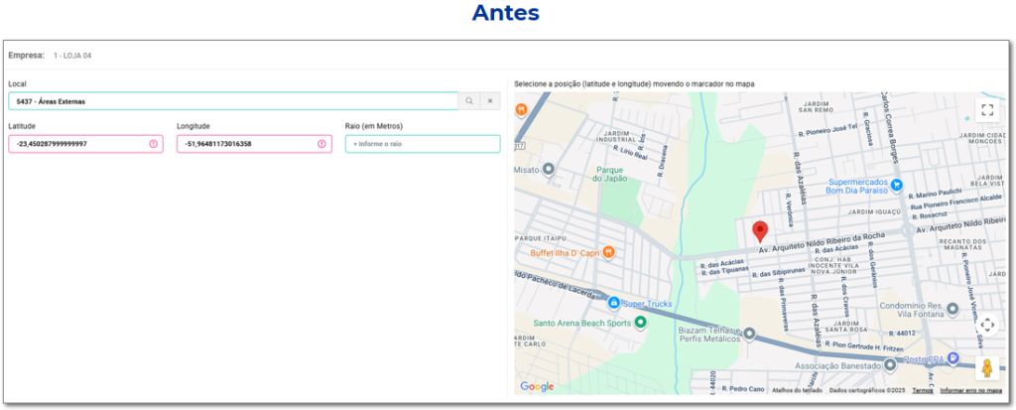The height and width of the screenshot is (410, 1016).
Task: Toggle fullscreen view on the map
Action: pos(986,110)
